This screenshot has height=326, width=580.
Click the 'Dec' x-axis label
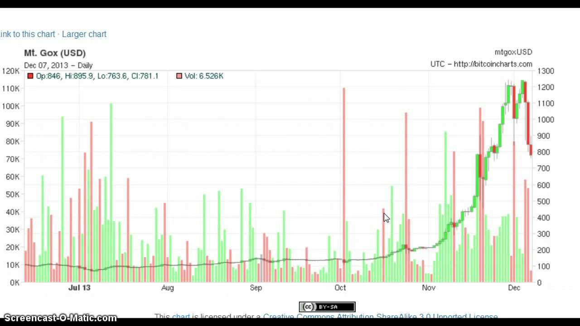[x=514, y=288]
